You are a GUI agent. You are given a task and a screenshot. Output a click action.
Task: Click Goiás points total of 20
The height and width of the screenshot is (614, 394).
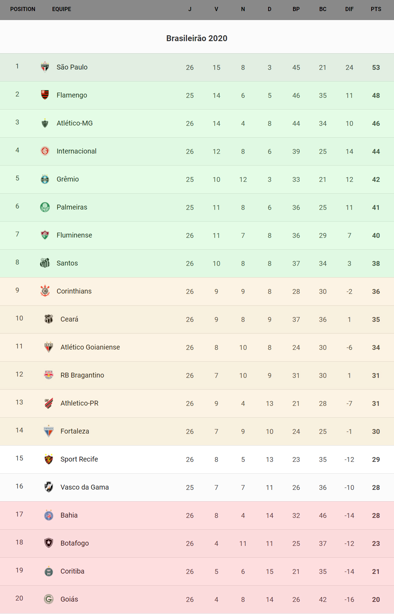coord(376,599)
